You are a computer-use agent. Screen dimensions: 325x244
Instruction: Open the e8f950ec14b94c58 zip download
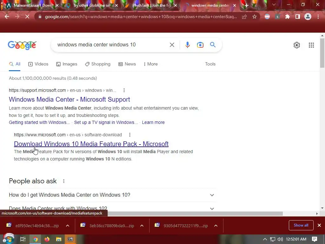[33, 226]
